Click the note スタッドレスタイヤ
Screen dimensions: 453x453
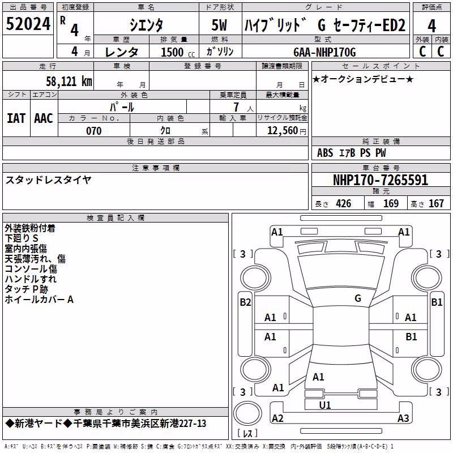[x=49, y=180]
